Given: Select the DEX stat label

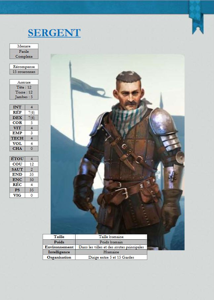Looking at the screenshot, I should [17, 117].
